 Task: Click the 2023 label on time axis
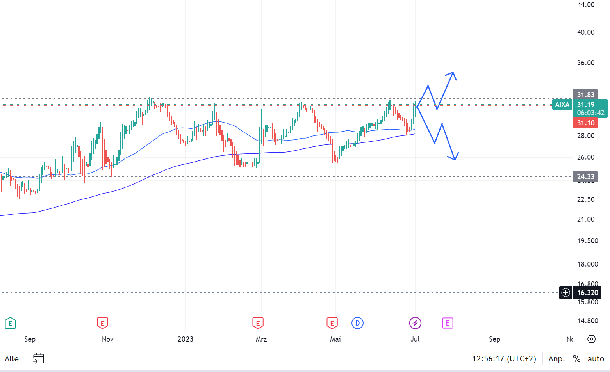click(x=185, y=339)
